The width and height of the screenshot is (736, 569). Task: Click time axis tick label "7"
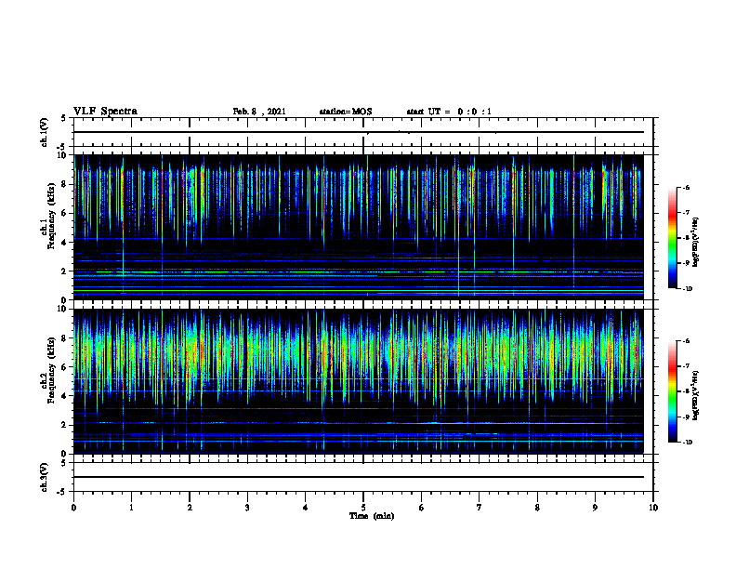[480, 508]
